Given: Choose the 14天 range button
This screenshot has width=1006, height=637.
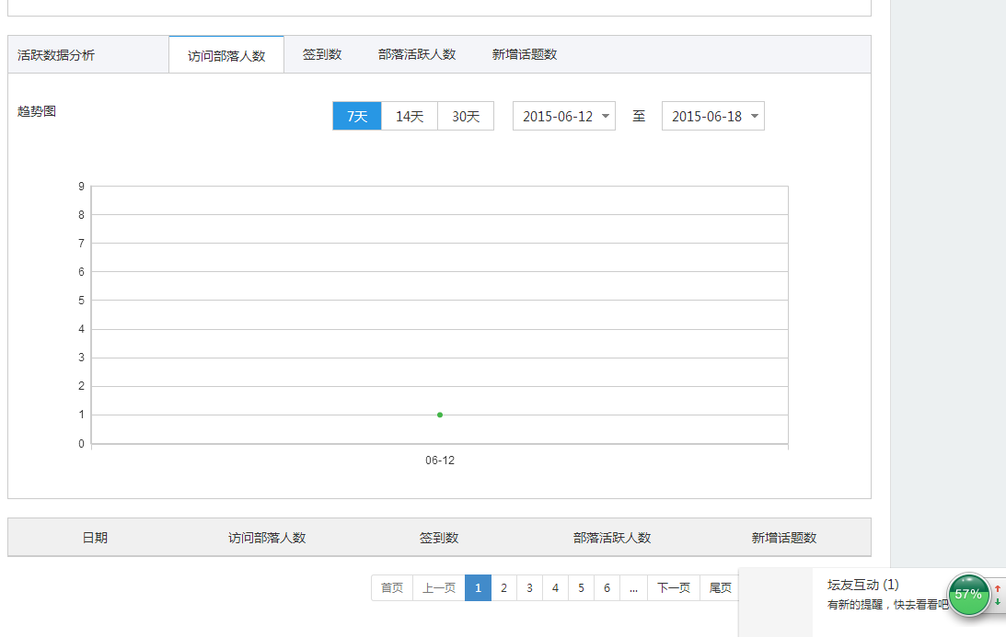Looking at the screenshot, I should point(410,116).
